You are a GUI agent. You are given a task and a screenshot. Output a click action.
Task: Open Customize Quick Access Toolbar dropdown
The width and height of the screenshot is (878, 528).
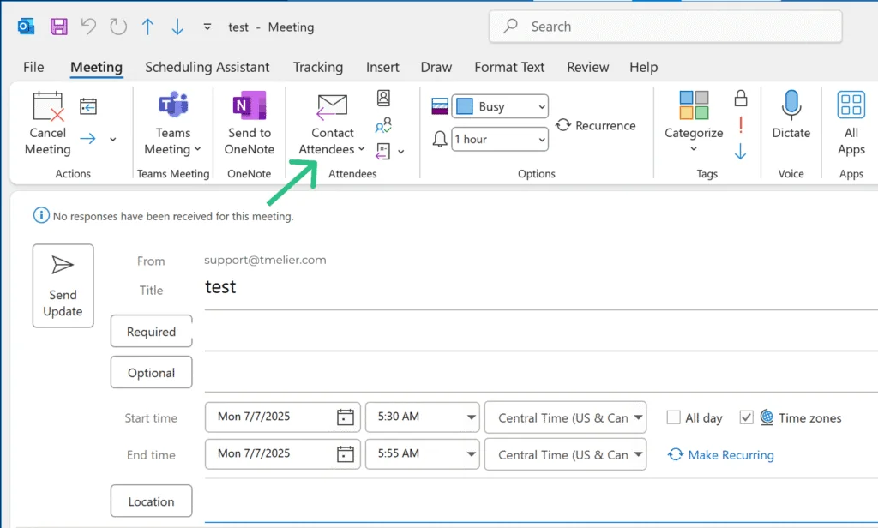click(x=207, y=27)
